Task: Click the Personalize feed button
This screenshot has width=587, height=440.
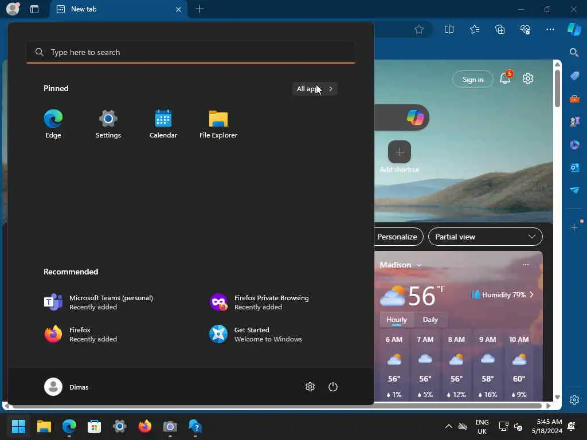Action: point(399,237)
